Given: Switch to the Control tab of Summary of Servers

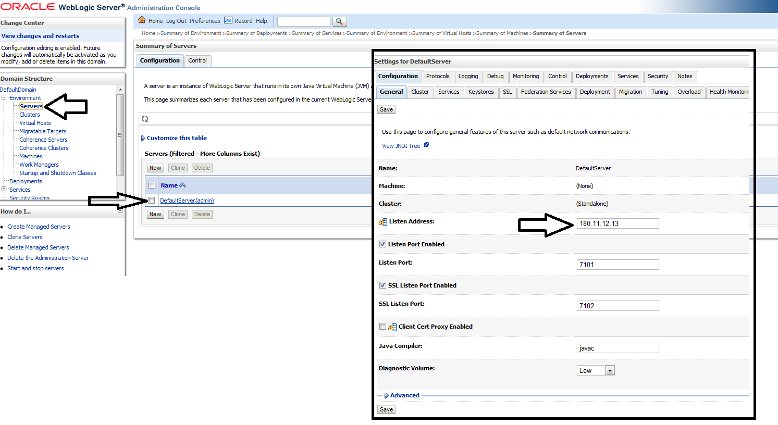Looking at the screenshot, I should pyautogui.click(x=197, y=61).
